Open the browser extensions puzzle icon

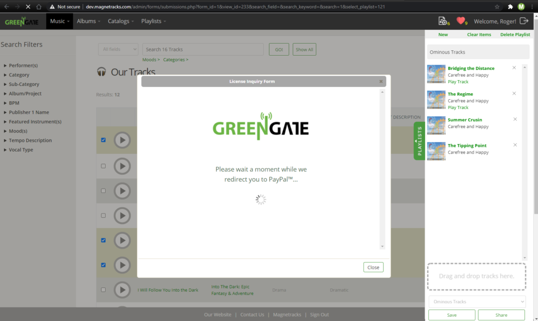point(510,6)
